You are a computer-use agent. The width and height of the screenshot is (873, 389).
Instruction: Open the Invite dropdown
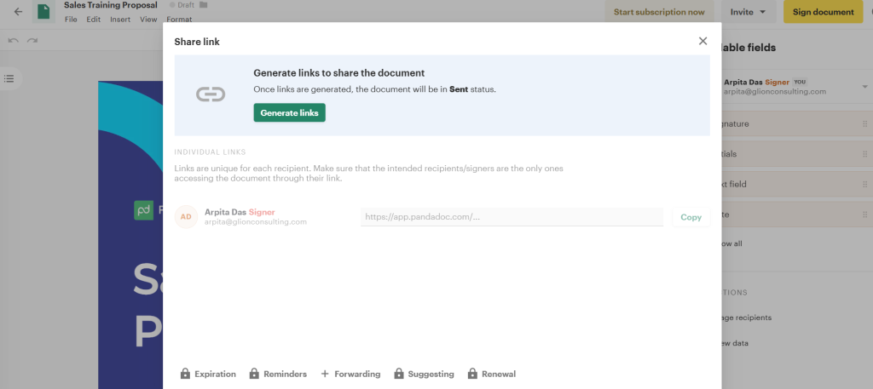(x=749, y=12)
